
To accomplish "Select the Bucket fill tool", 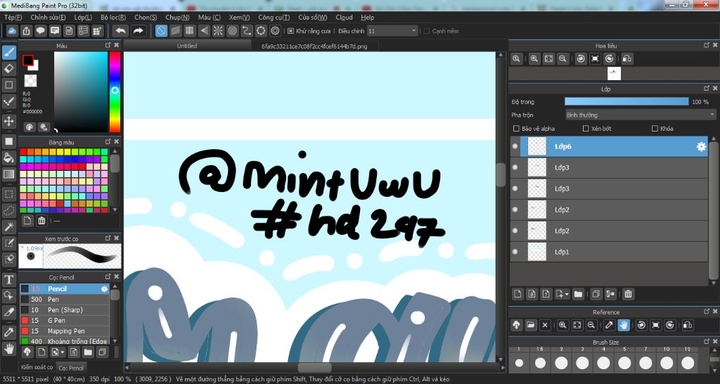I will click(x=8, y=158).
